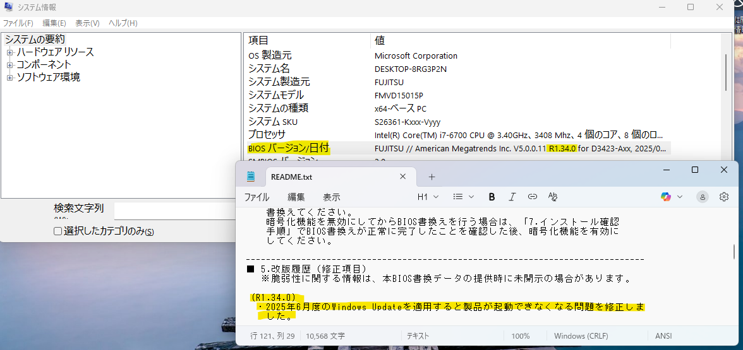
Task: Enable 選択したカテゴリのみ checkbox
Action: [58, 231]
